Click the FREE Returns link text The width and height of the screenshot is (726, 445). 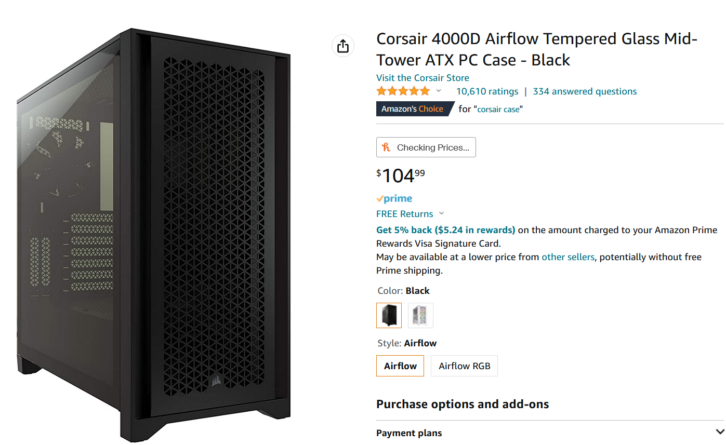click(x=404, y=214)
